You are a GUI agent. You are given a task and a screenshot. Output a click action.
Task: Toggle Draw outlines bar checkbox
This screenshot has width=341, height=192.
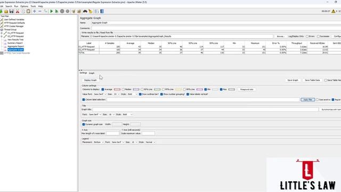pyautogui.click(x=140, y=94)
